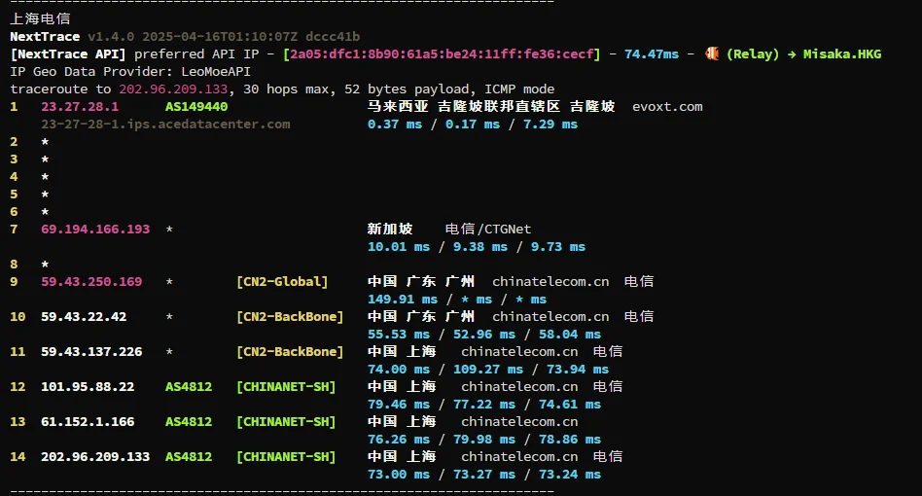Select hop 13 latency 76.26 ms

pos(399,439)
